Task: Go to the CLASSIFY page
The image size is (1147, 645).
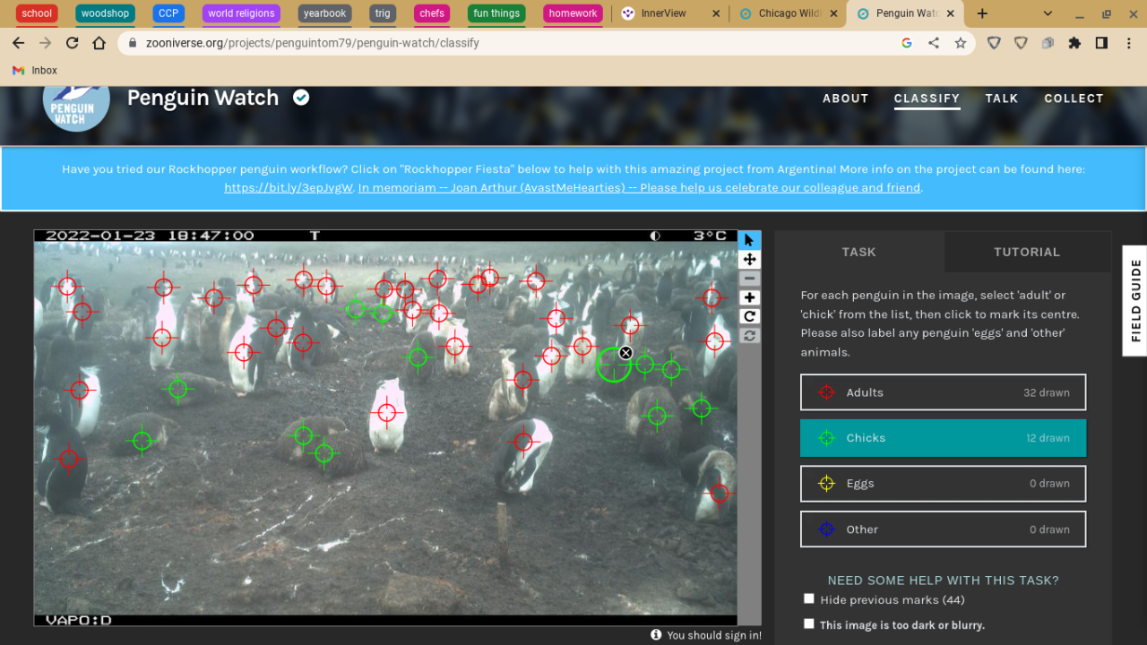Action: tap(927, 99)
